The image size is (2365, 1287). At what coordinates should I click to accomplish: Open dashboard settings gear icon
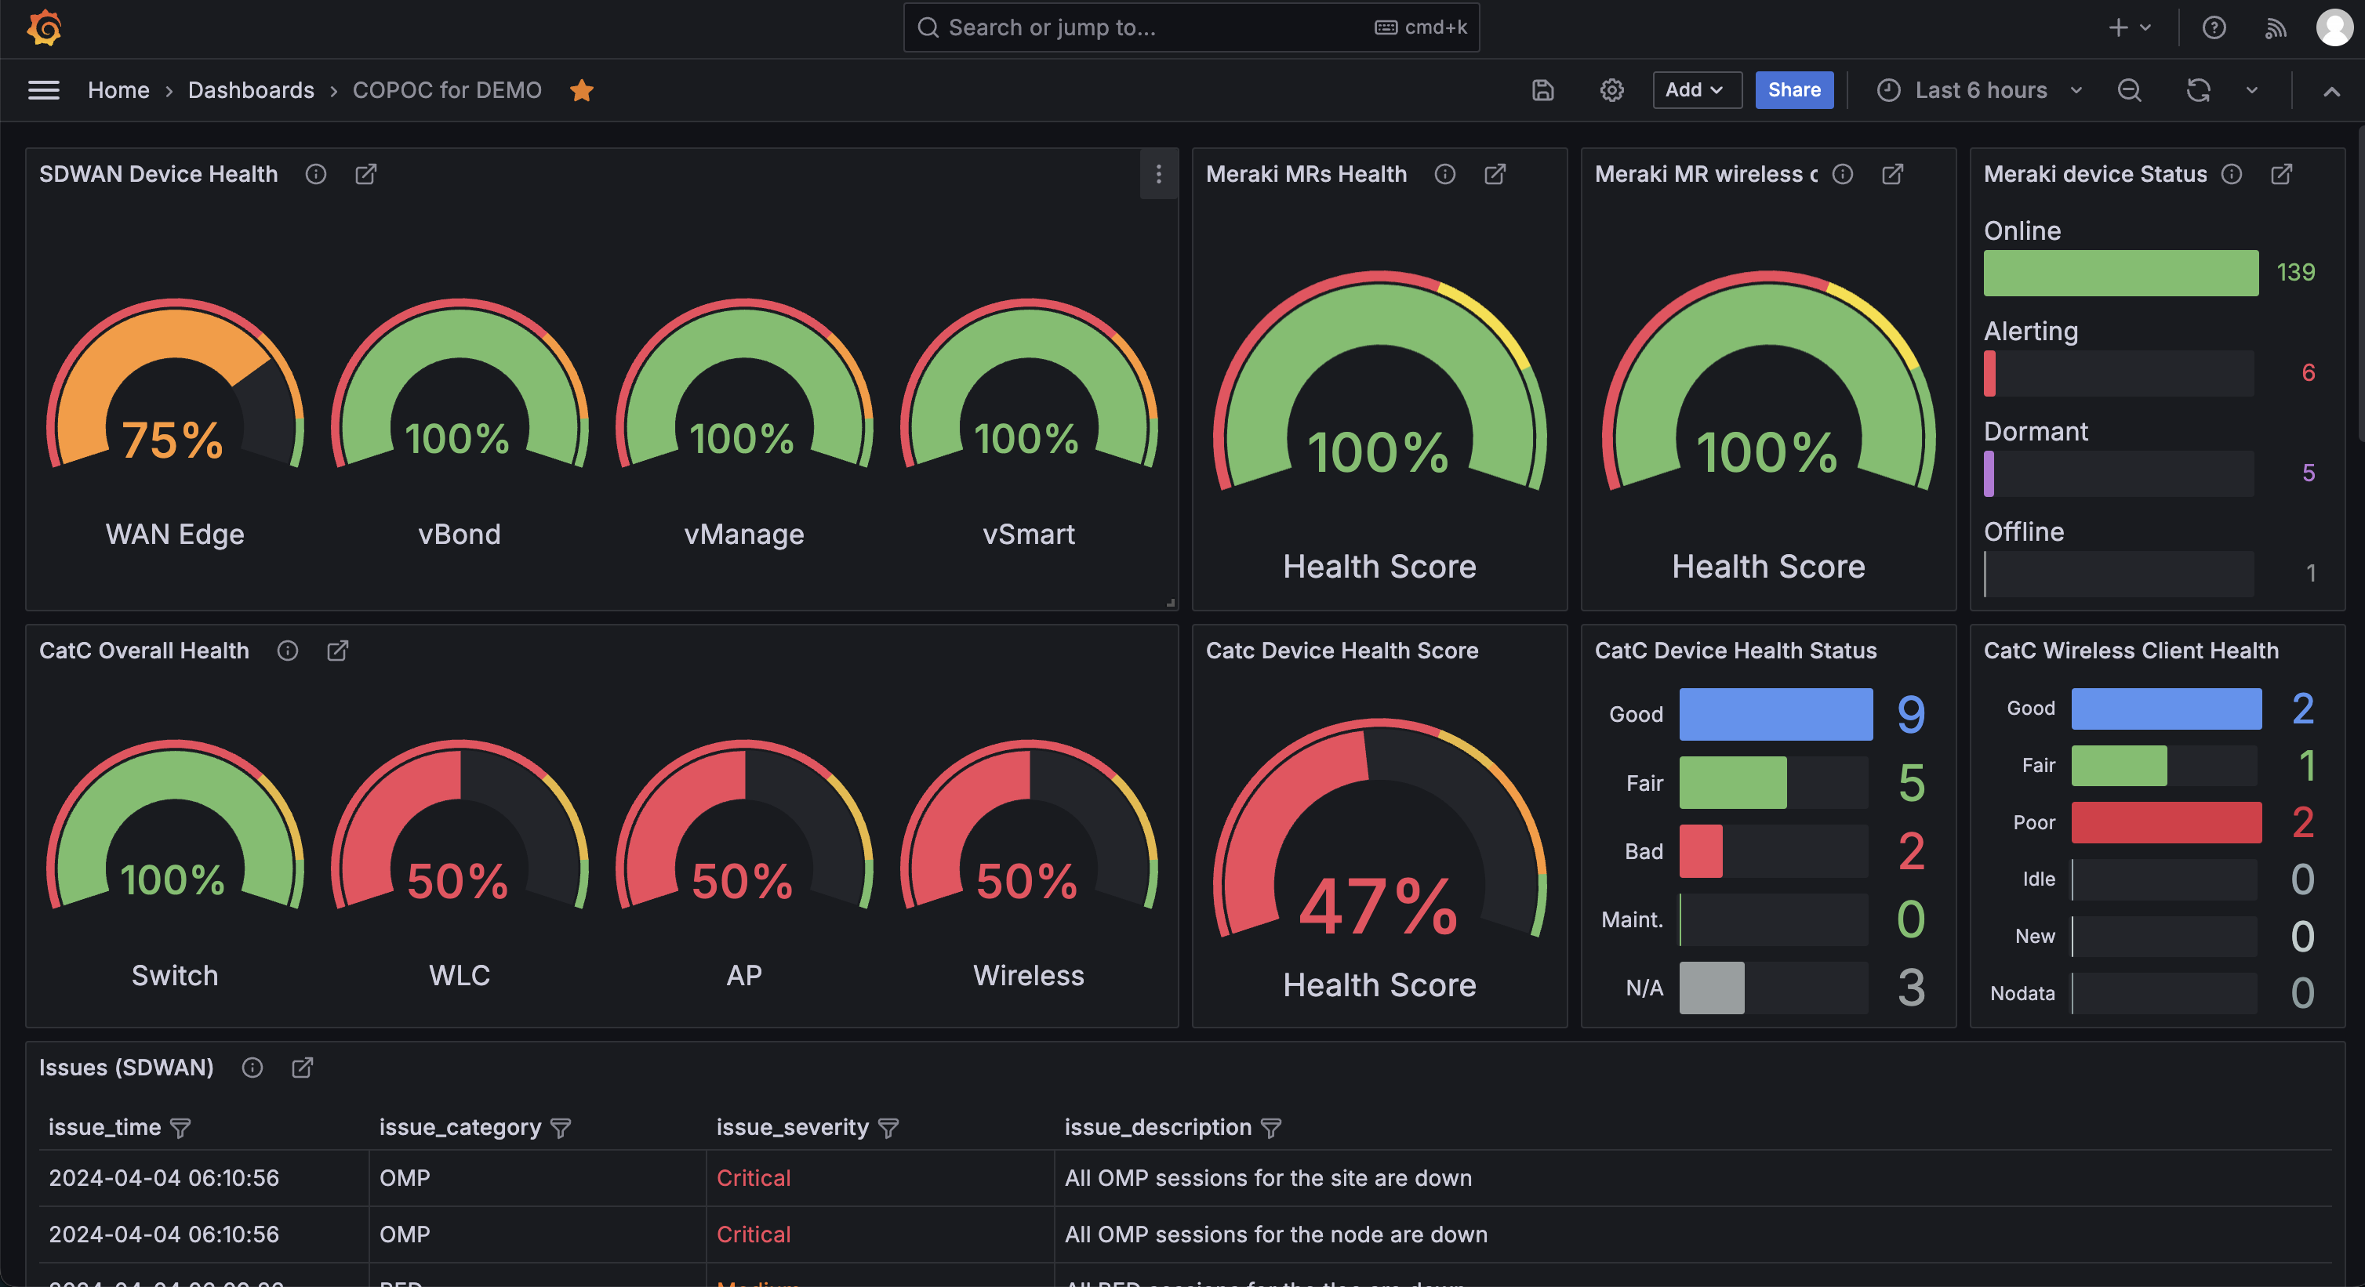[x=1611, y=90]
